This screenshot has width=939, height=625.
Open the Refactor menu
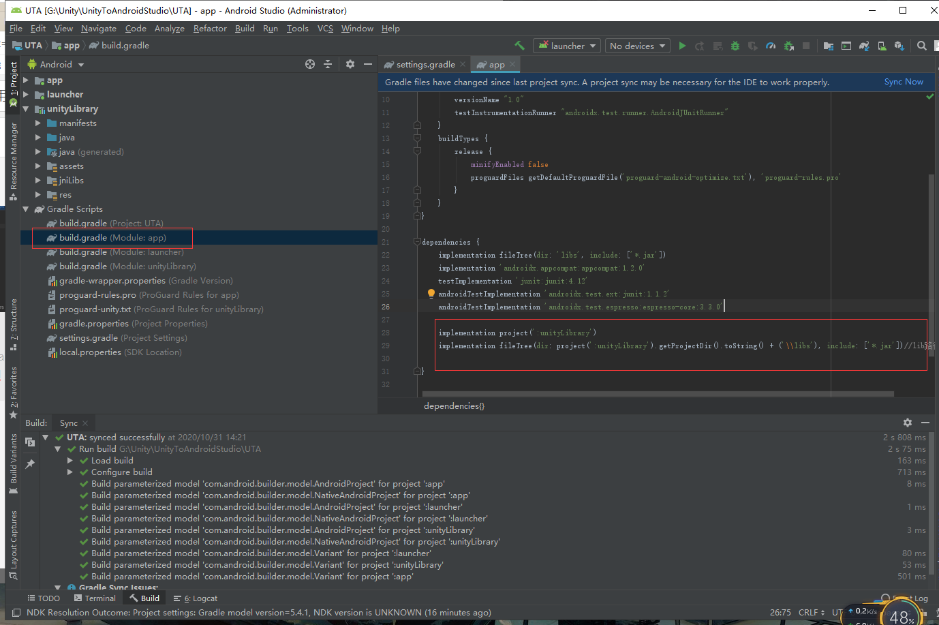click(210, 29)
